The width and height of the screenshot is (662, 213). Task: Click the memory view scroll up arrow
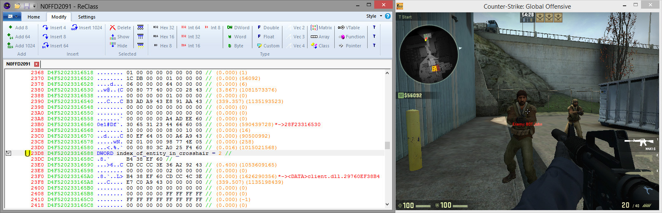pos(387,73)
